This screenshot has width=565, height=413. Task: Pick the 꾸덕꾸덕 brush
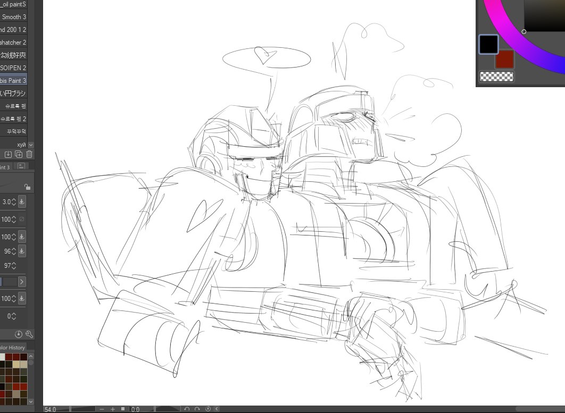click(x=13, y=131)
